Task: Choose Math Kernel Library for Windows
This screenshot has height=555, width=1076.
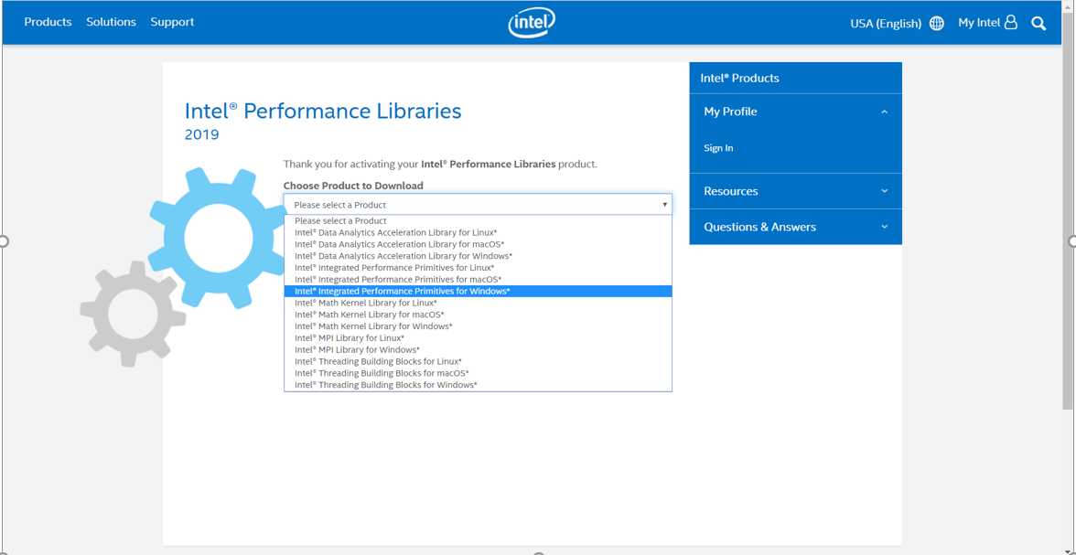Action: [x=478, y=326]
